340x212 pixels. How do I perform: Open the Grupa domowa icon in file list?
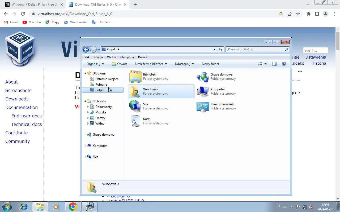click(x=203, y=77)
